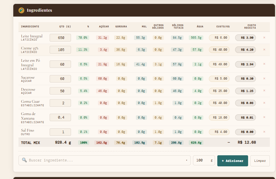Screen dimensions: 276x179
Task: Delete the Goma Guar row
Action: coord(264,103)
